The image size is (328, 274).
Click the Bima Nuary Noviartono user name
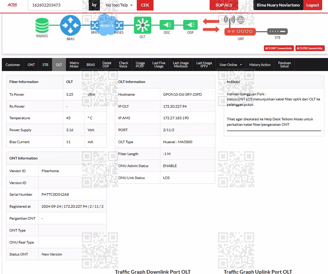click(278, 5)
